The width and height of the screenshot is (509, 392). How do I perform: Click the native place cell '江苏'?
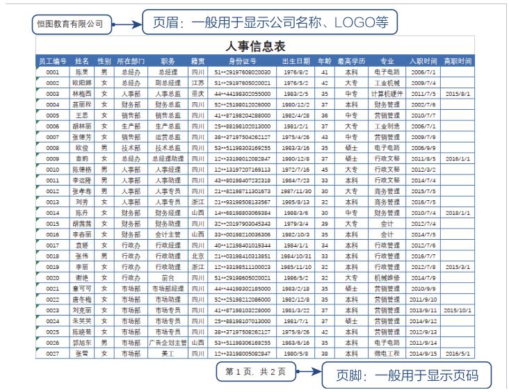click(197, 83)
